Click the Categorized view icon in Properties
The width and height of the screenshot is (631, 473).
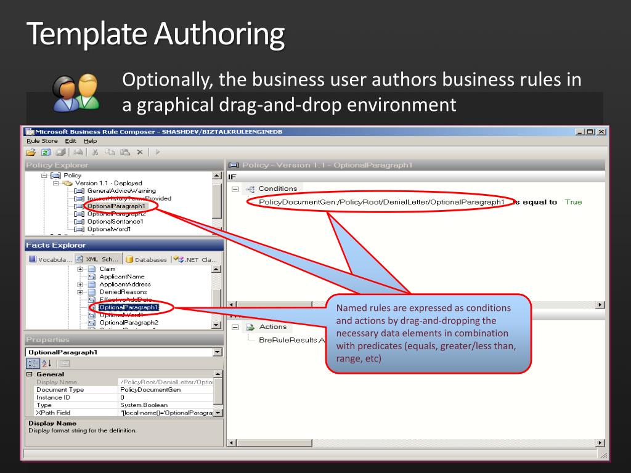[x=33, y=363]
